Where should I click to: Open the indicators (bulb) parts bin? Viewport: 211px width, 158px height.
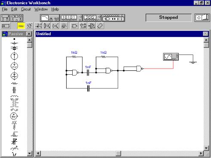pyautogui.click(x=64, y=26)
